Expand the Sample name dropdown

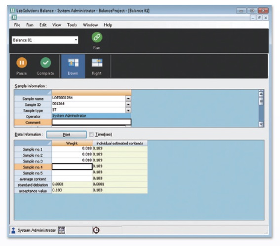(x=128, y=99)
